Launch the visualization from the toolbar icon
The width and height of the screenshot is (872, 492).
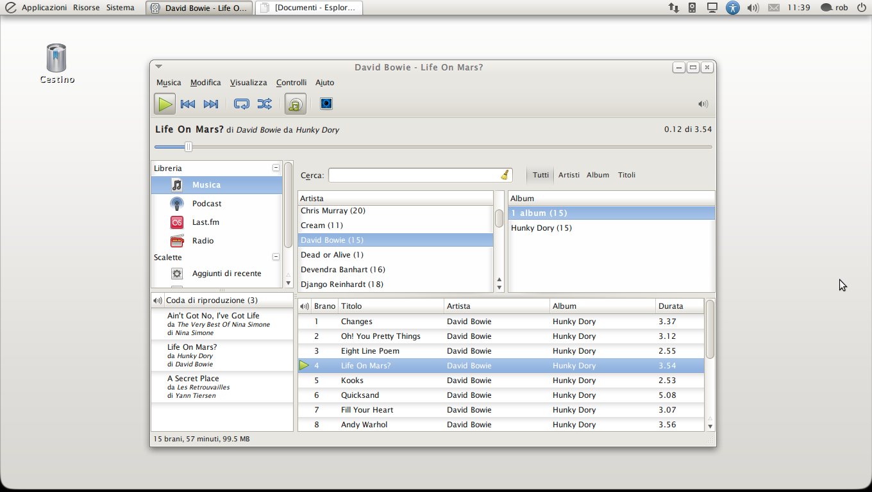(326, 104)
